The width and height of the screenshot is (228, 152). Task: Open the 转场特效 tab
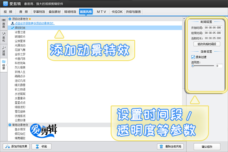pyautogui.click(x=70, y=12)
